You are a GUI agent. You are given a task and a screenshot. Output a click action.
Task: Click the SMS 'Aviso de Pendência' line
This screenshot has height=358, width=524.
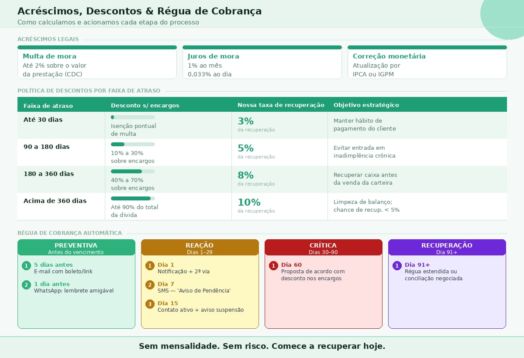pyautogui.click(x=194, y=291)
